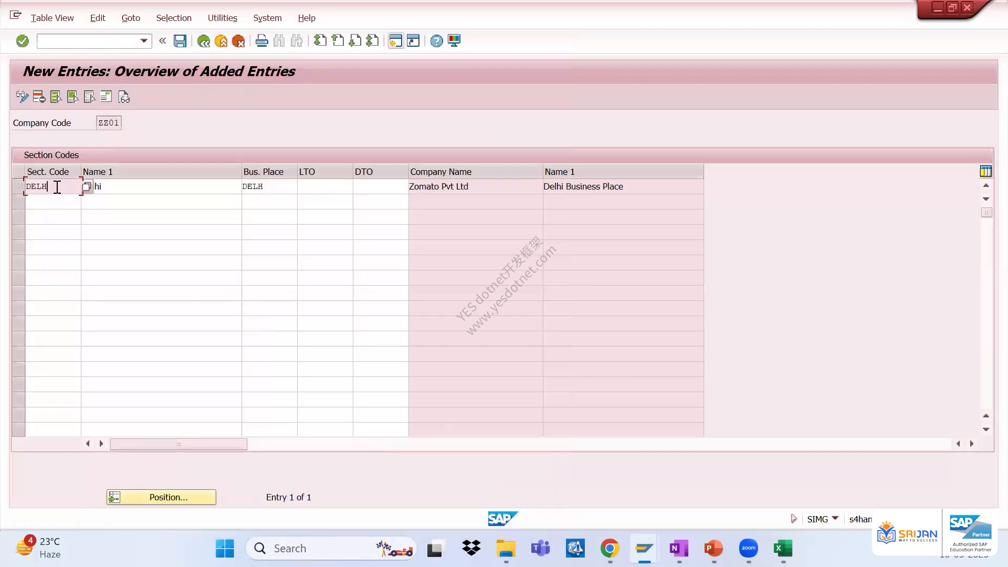Open the Edit menu
1008x567 pixels.
(x=98, y=18)
